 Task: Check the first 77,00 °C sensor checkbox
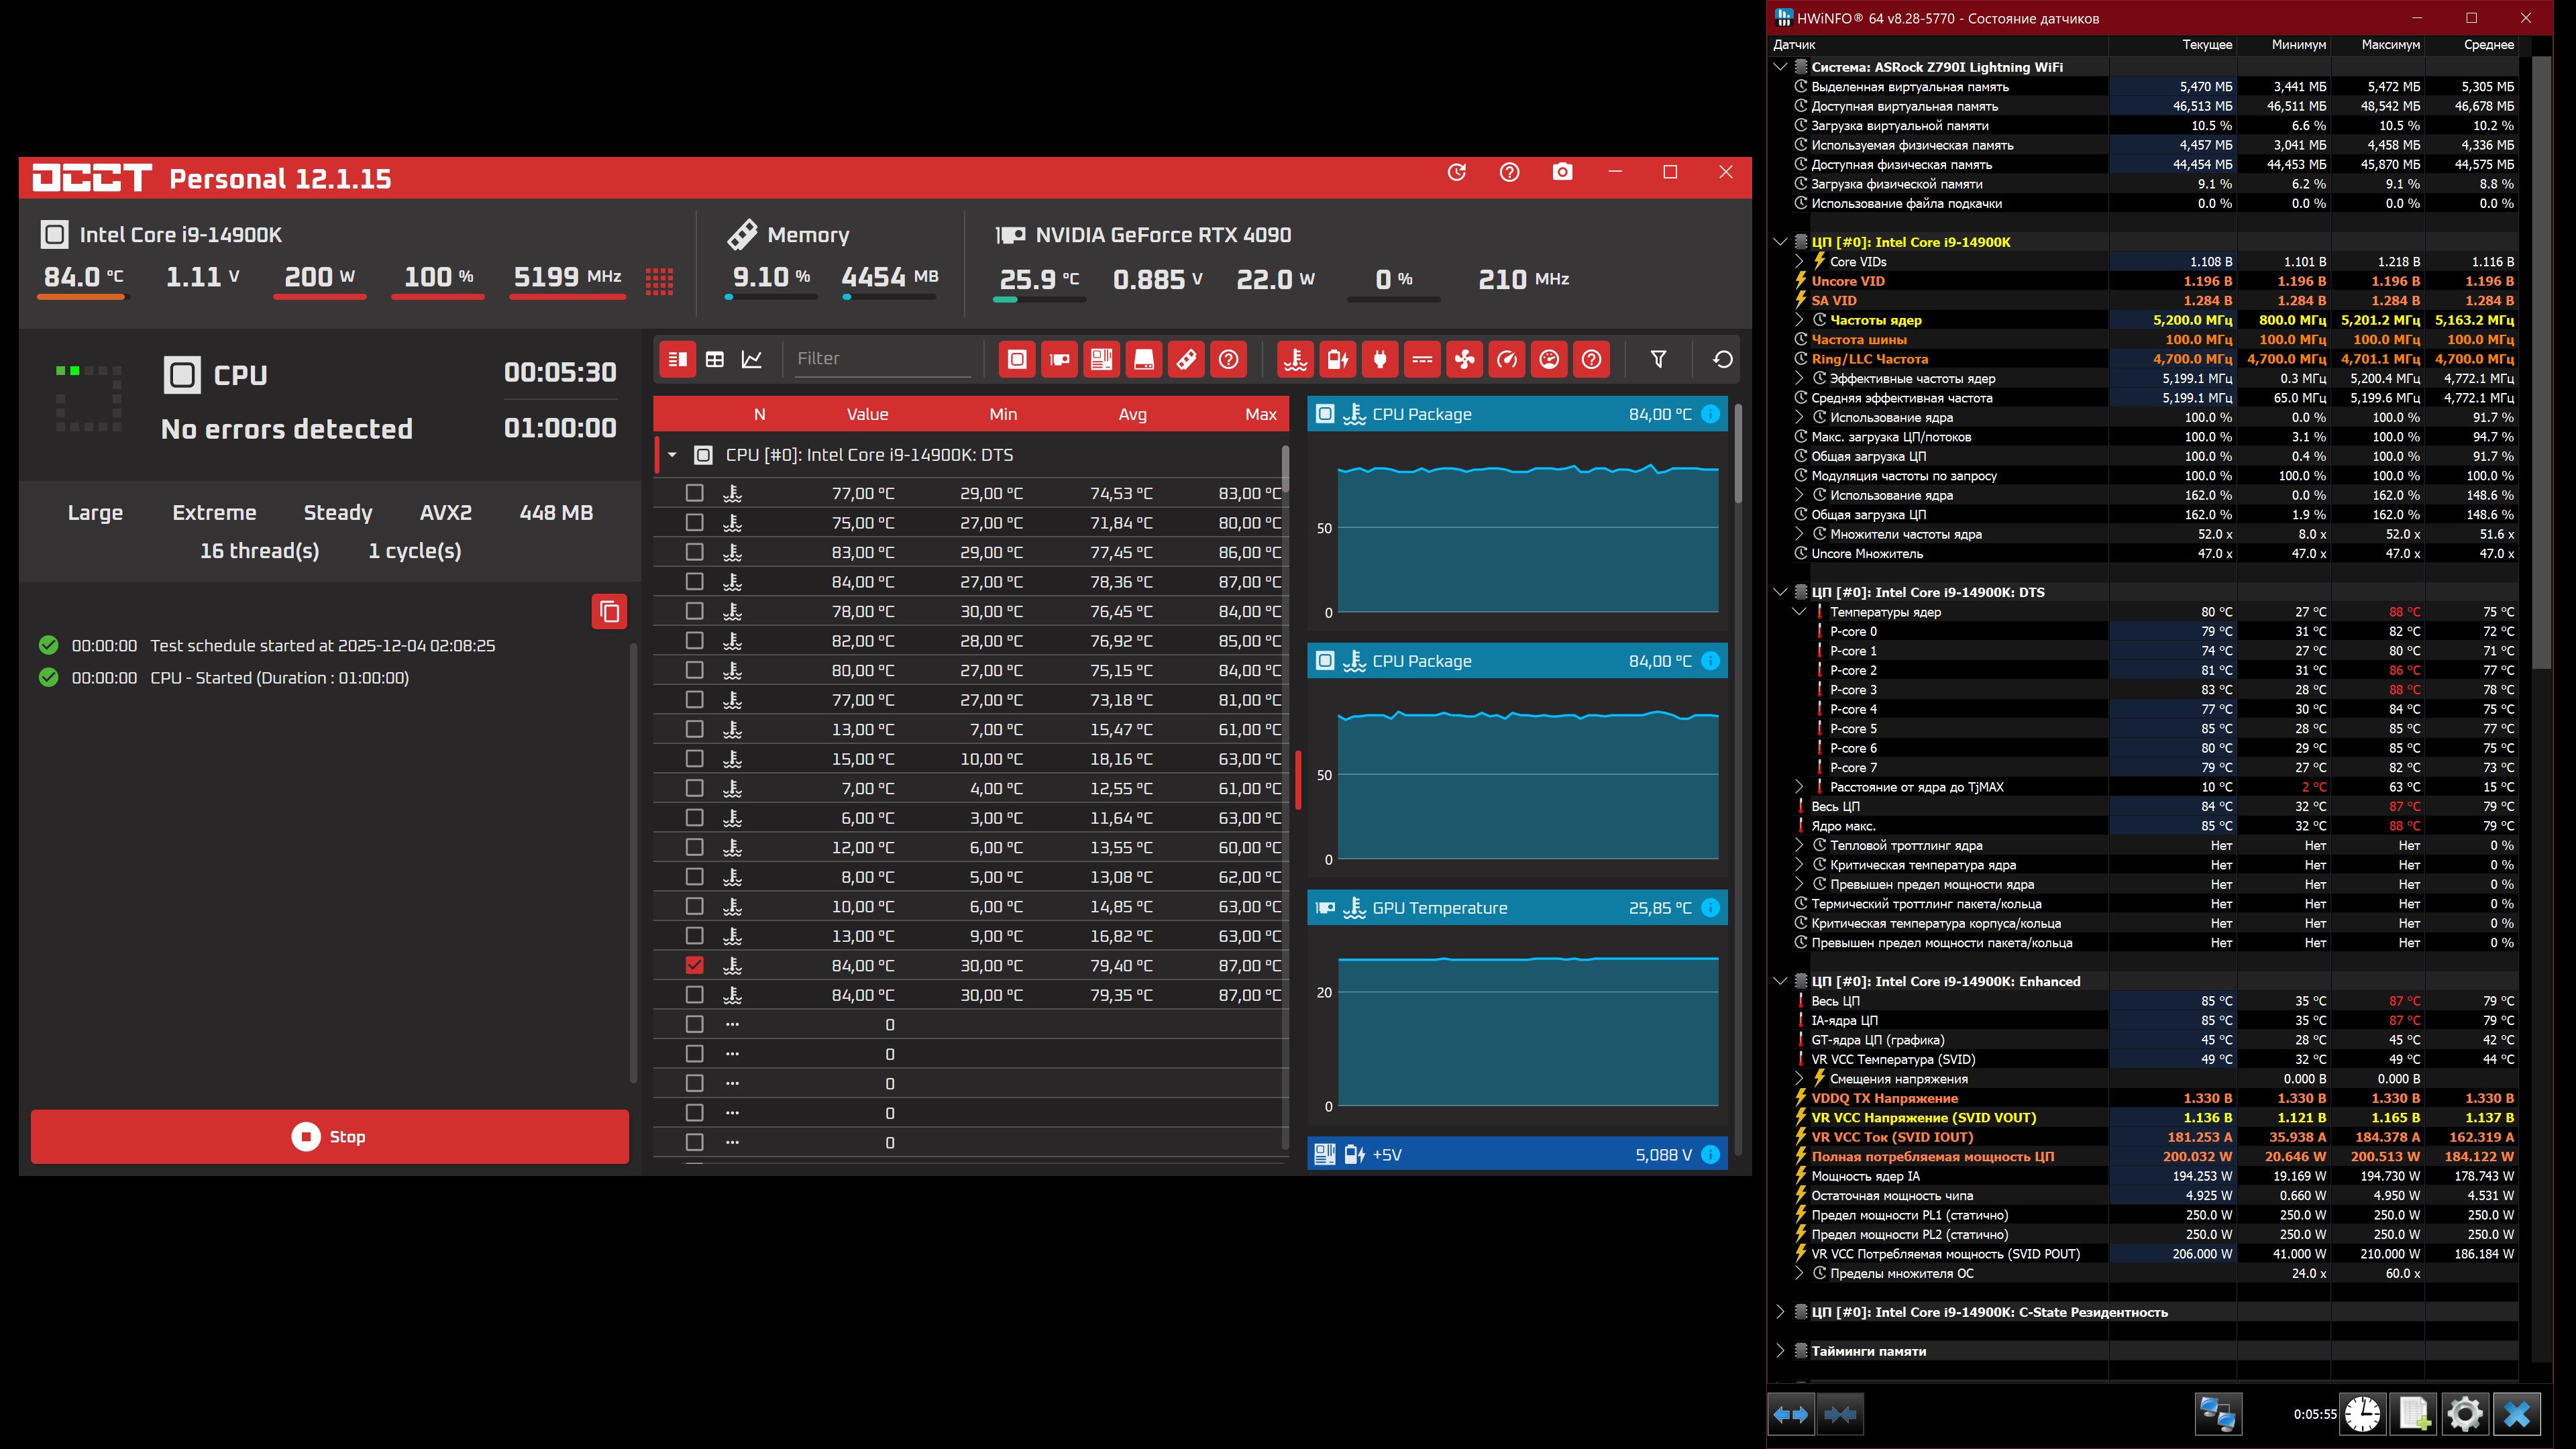tap(695, 493)
